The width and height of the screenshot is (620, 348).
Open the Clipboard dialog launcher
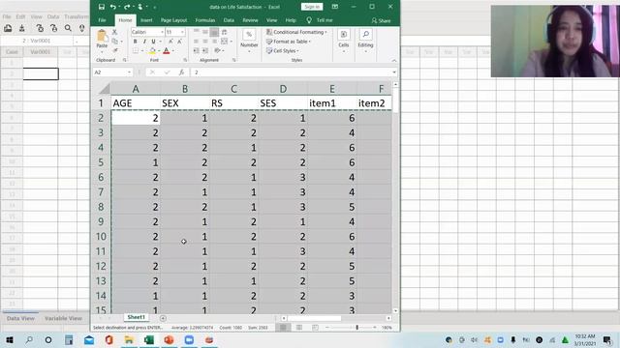125,60
